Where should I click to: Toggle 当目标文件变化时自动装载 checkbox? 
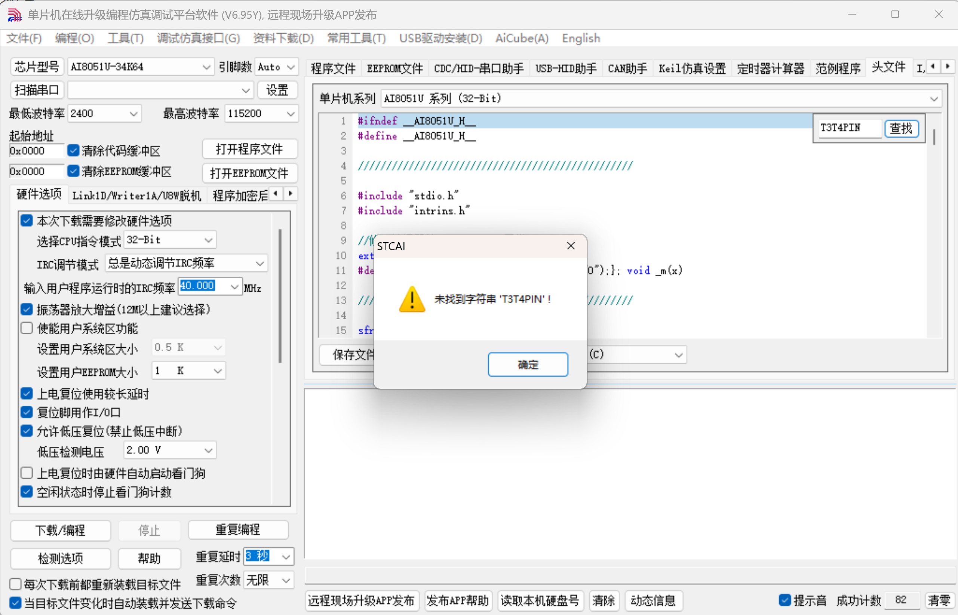(15, 603)
